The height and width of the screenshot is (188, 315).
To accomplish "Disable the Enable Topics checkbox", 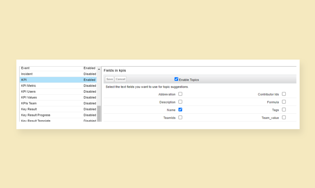I will pyautogui.click(x=176, y=79).
